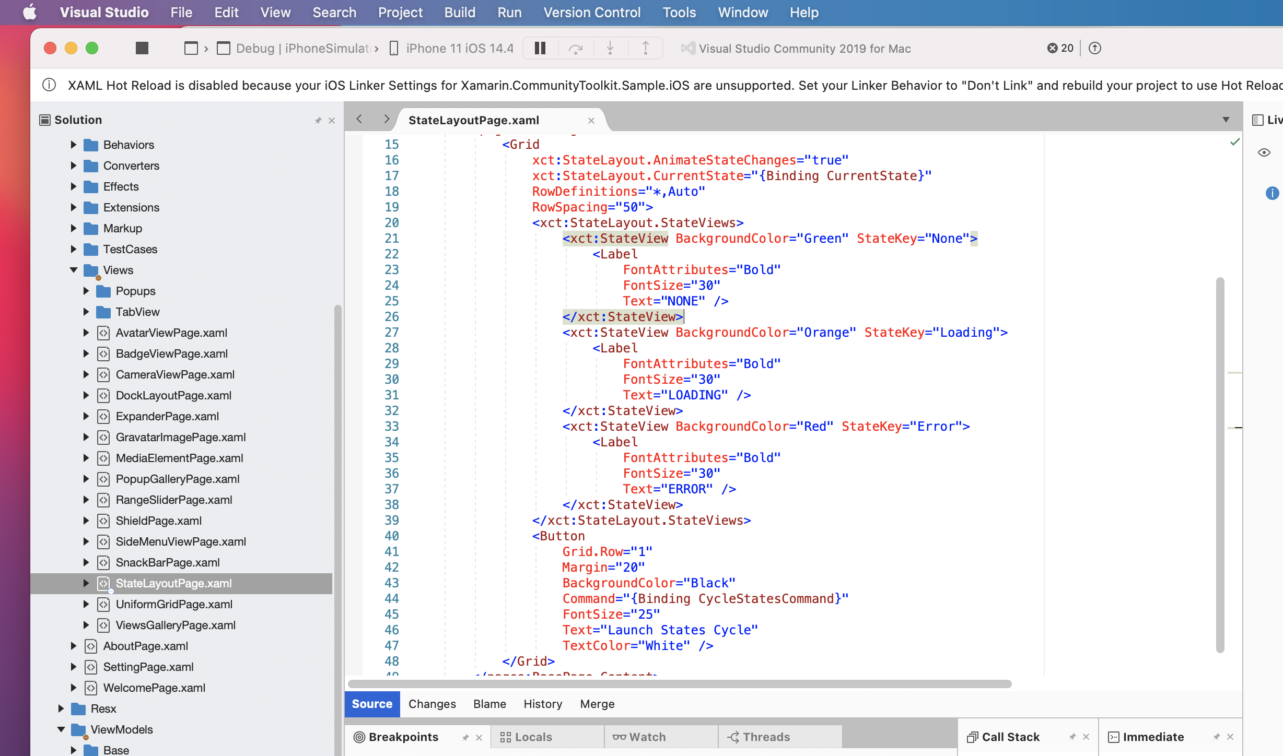Collapse the Views folder

click(x=74, y=270)
